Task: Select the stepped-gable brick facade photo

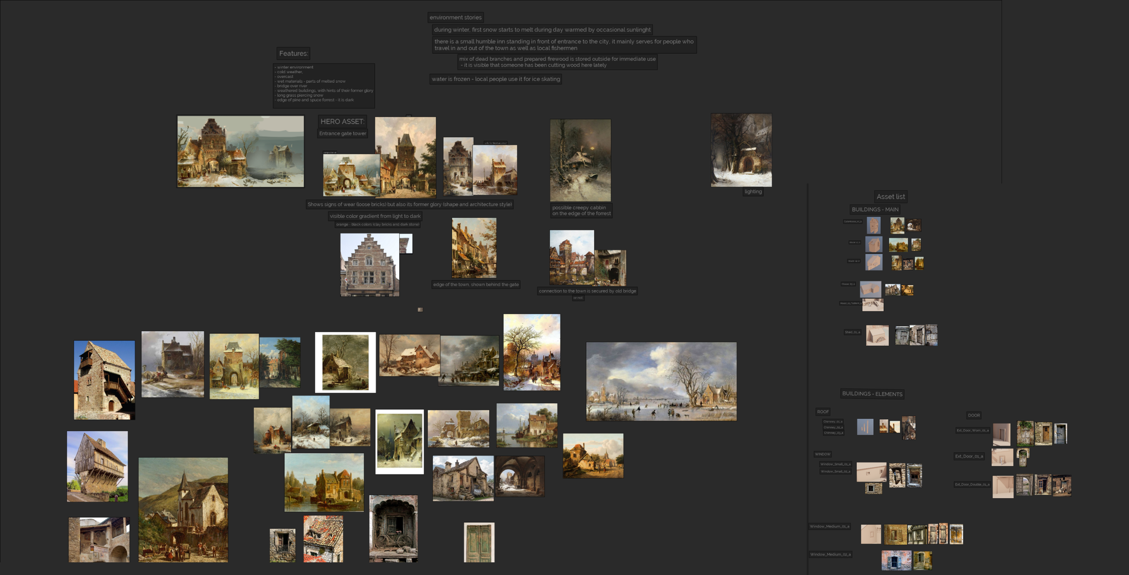Action: click(x=369, y=265)
